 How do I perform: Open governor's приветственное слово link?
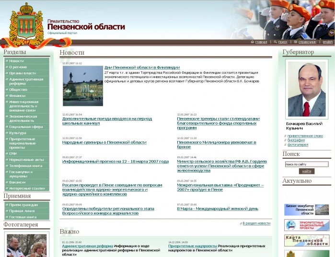pos(305,136)
